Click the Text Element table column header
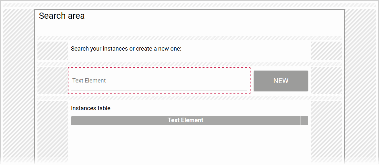The height and width of the screenshot is (165, 379). click(x=185, y=120)
